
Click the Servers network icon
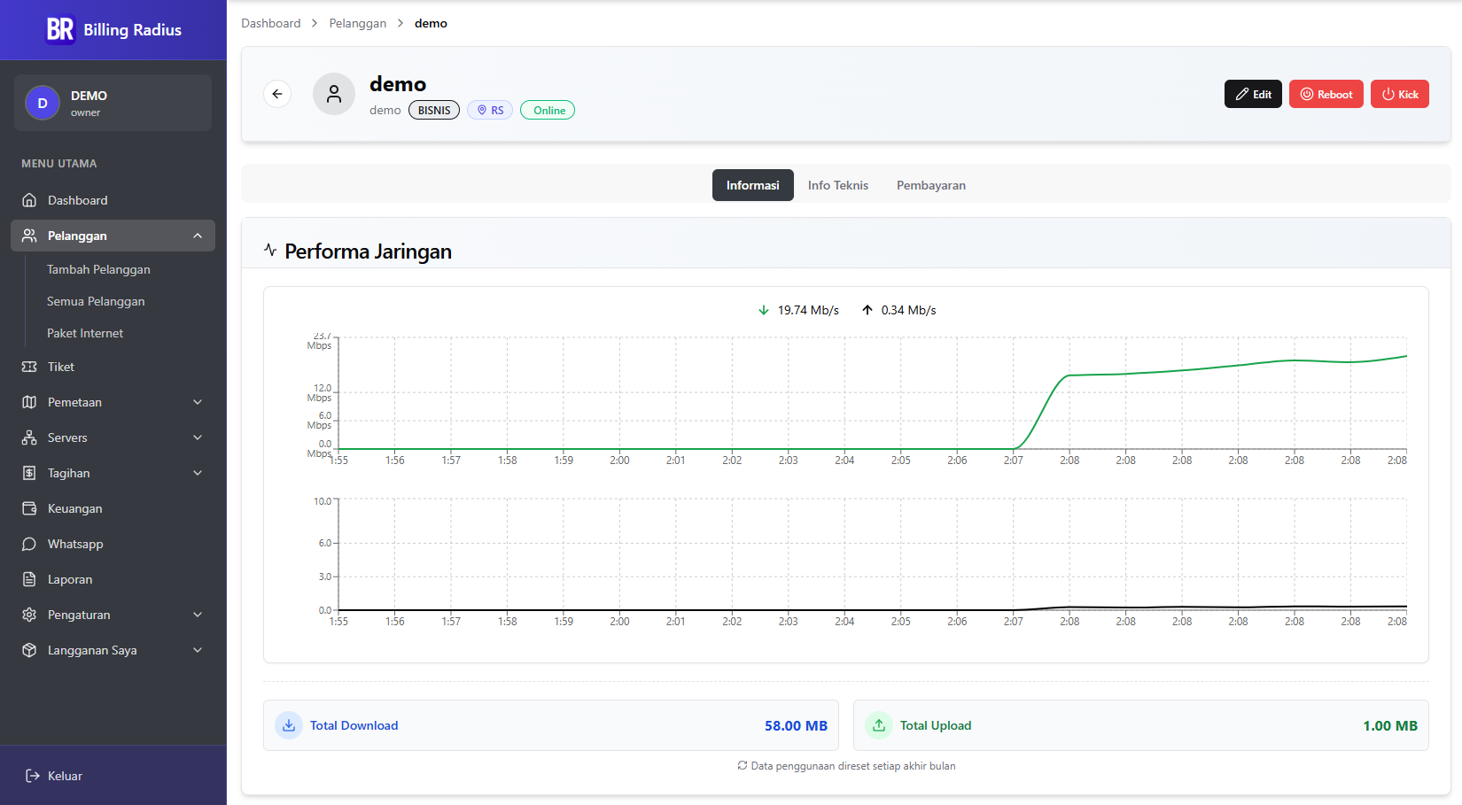[x=29, y=437]
